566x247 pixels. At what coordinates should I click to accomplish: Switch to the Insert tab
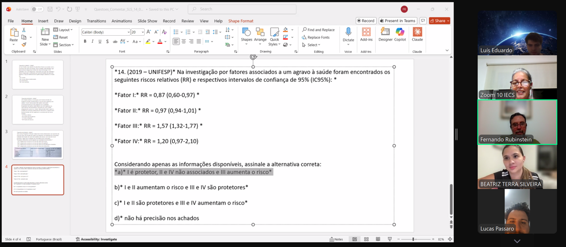[x=44, y=21]
